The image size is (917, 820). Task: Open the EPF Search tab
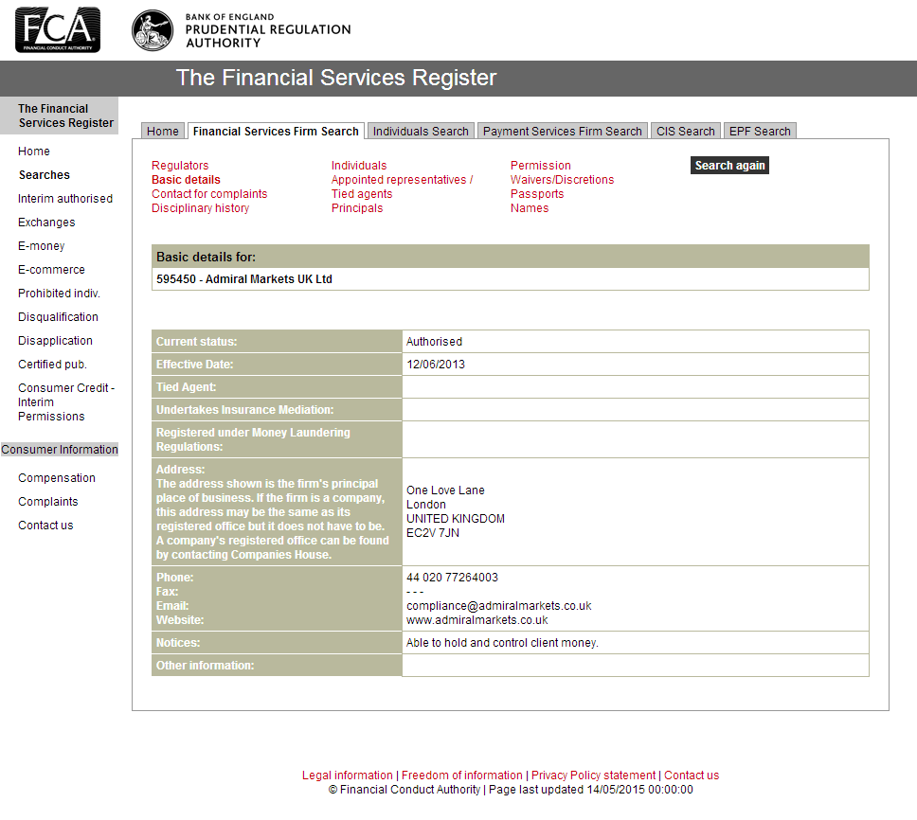pyautogui.click(x=760, y=131)
